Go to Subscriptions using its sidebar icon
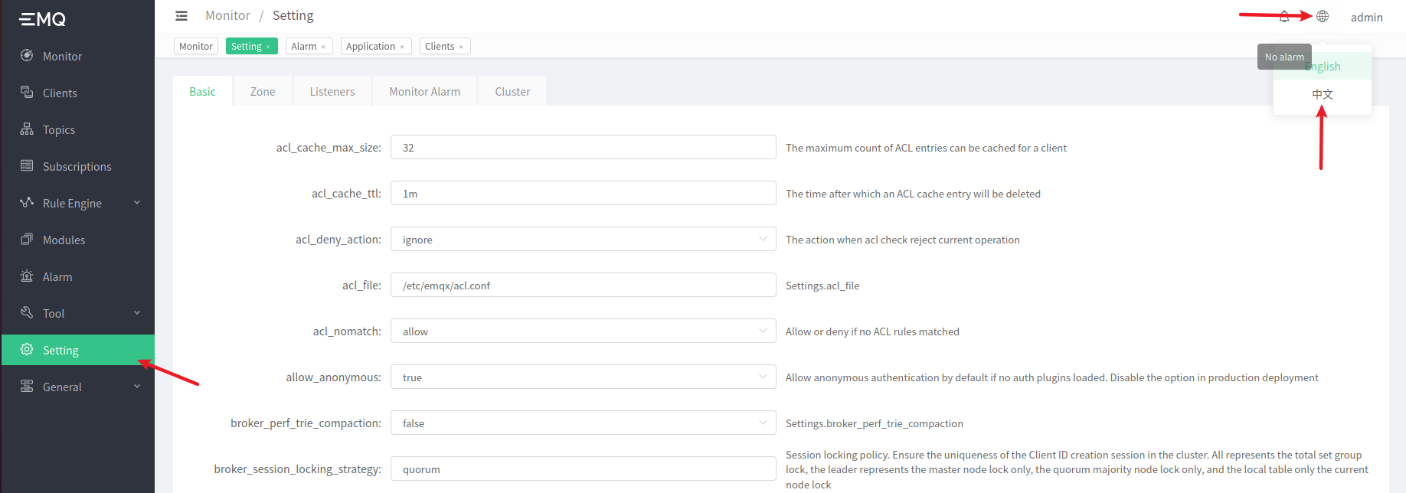The height and width of the screenshot is (493, 1406). [x=27, y=166]
